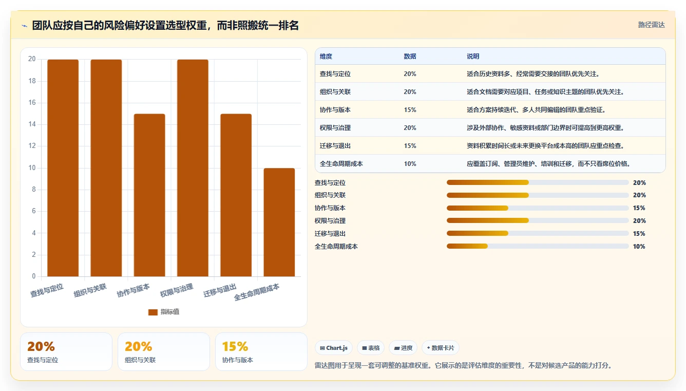Click the 权限与治理 bar in the chart
The image size is (686, 391).
tap(193, 168)
